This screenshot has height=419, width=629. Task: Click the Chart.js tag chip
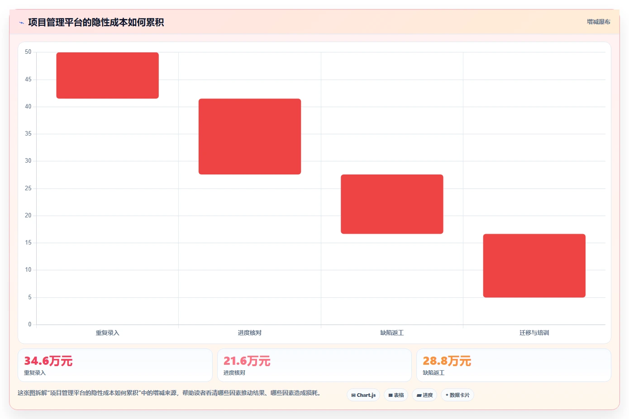[363, 395]
